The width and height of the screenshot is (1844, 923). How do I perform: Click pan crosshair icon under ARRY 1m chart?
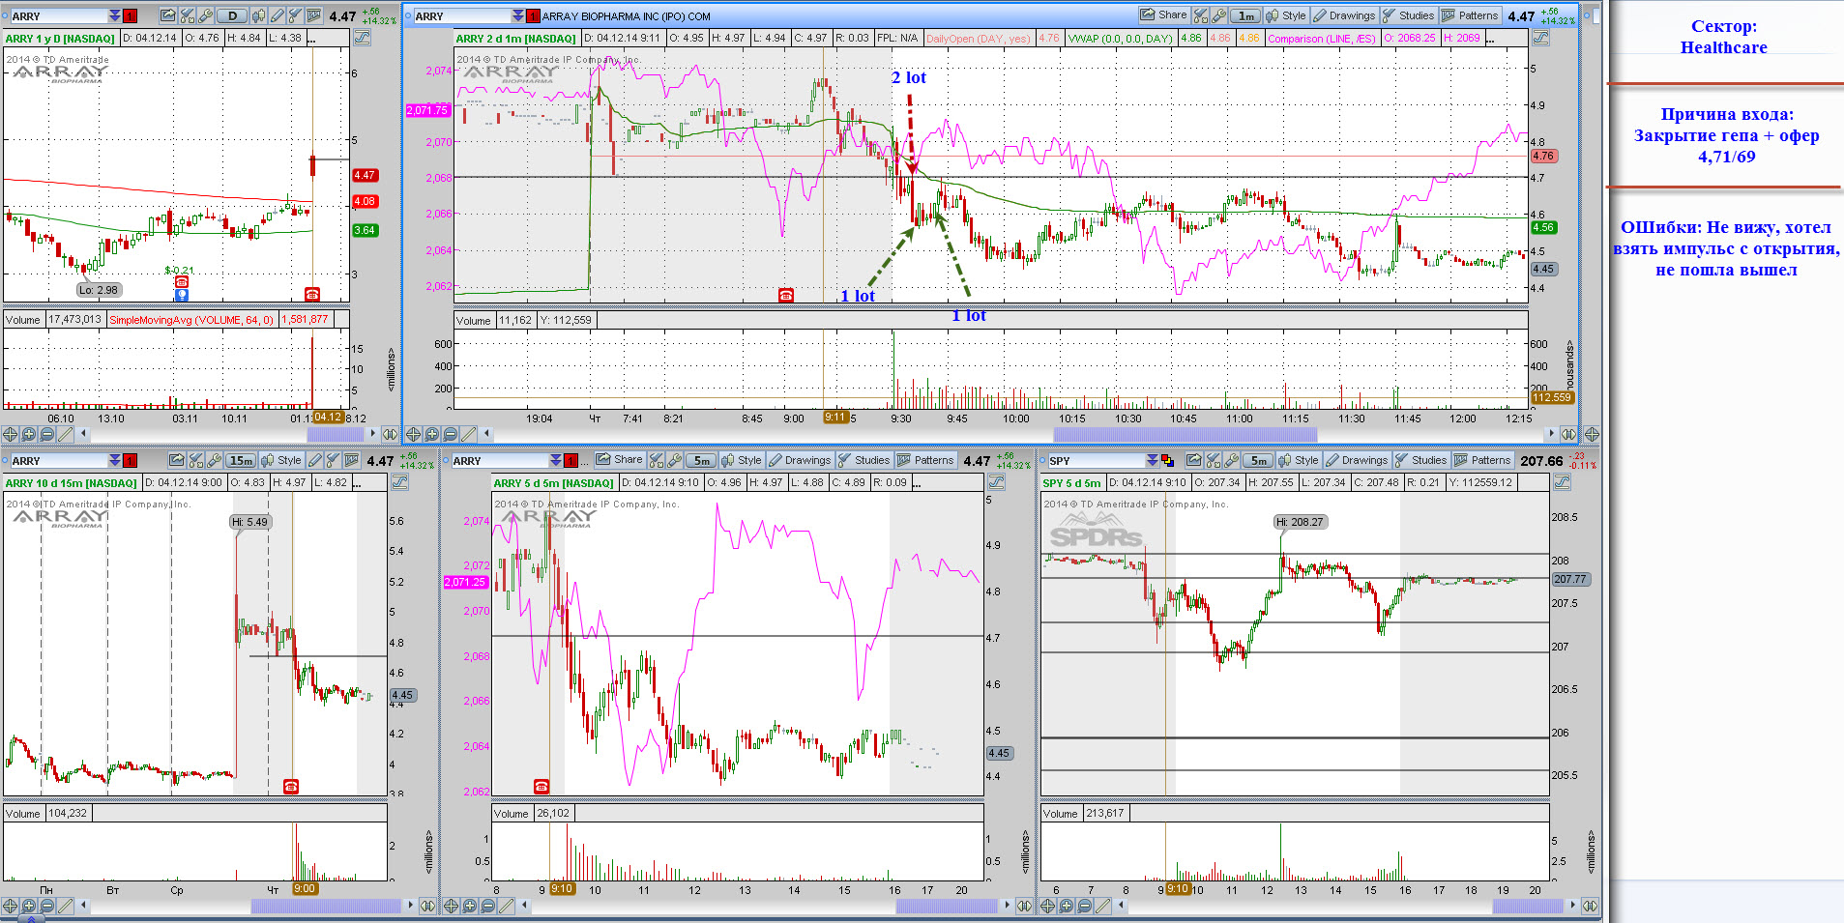413,434
